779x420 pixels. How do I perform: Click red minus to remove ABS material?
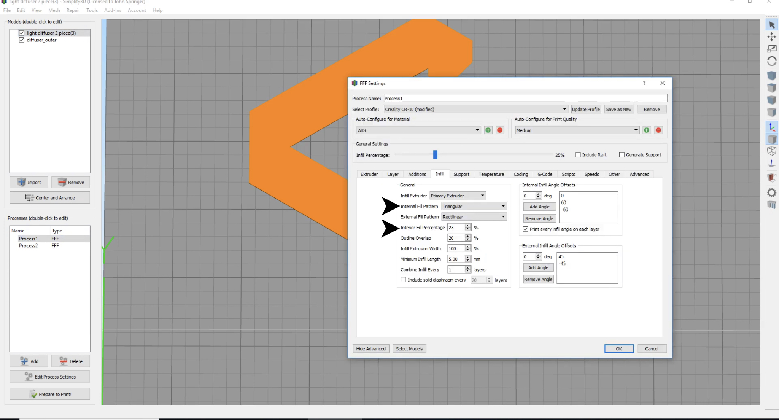pyautogui.click(x=500, y=130)
